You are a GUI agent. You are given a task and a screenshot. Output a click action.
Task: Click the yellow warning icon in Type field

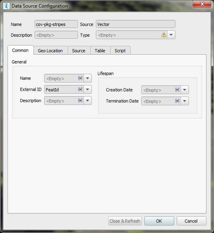164,35
